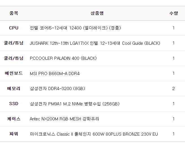Open the 마이크로닉스 Classic II 600W product
This screenshot has height=145, width=185.
[x=94, y=134]
